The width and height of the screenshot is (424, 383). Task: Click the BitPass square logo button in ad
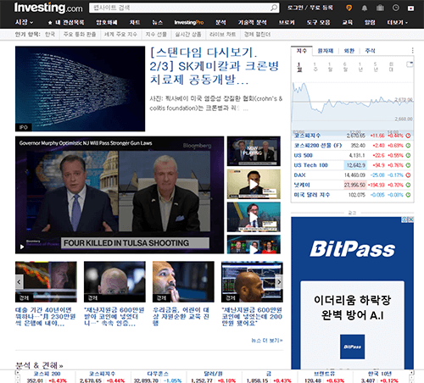(352, 347)
